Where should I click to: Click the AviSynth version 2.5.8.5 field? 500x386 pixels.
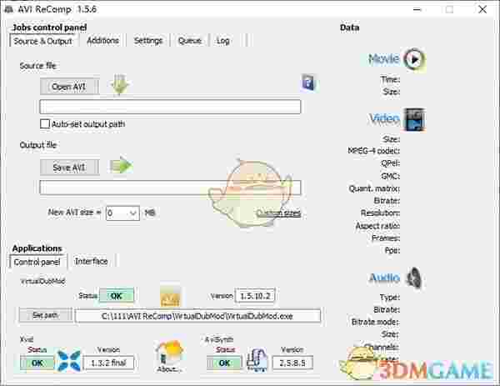pyautogui.click(x=292, y=363)
